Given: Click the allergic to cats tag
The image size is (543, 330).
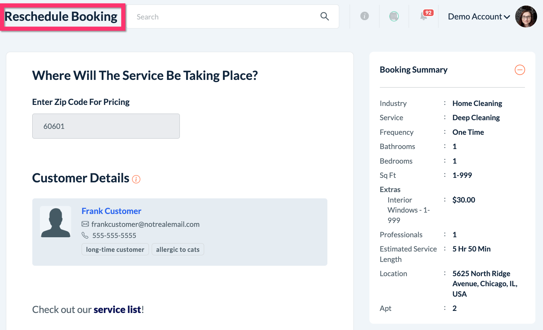Looking at the screenshot, I should 178,249.
